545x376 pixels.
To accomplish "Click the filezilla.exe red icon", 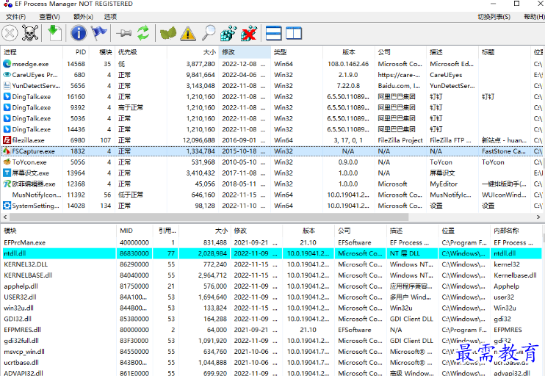I will (7, 140).
